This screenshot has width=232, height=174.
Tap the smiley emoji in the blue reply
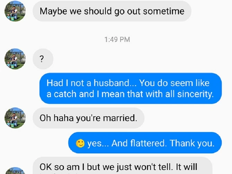[80, 143]
